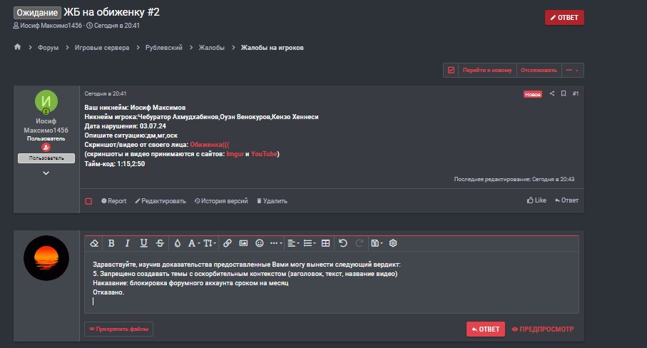Toggle the select-for-moderation checkbox in the thread toolbar

pyautogui.click(x=451, y=70)
